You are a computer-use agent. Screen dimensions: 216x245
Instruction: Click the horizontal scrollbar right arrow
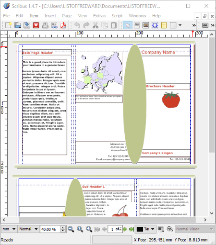[x=205, y=220]
